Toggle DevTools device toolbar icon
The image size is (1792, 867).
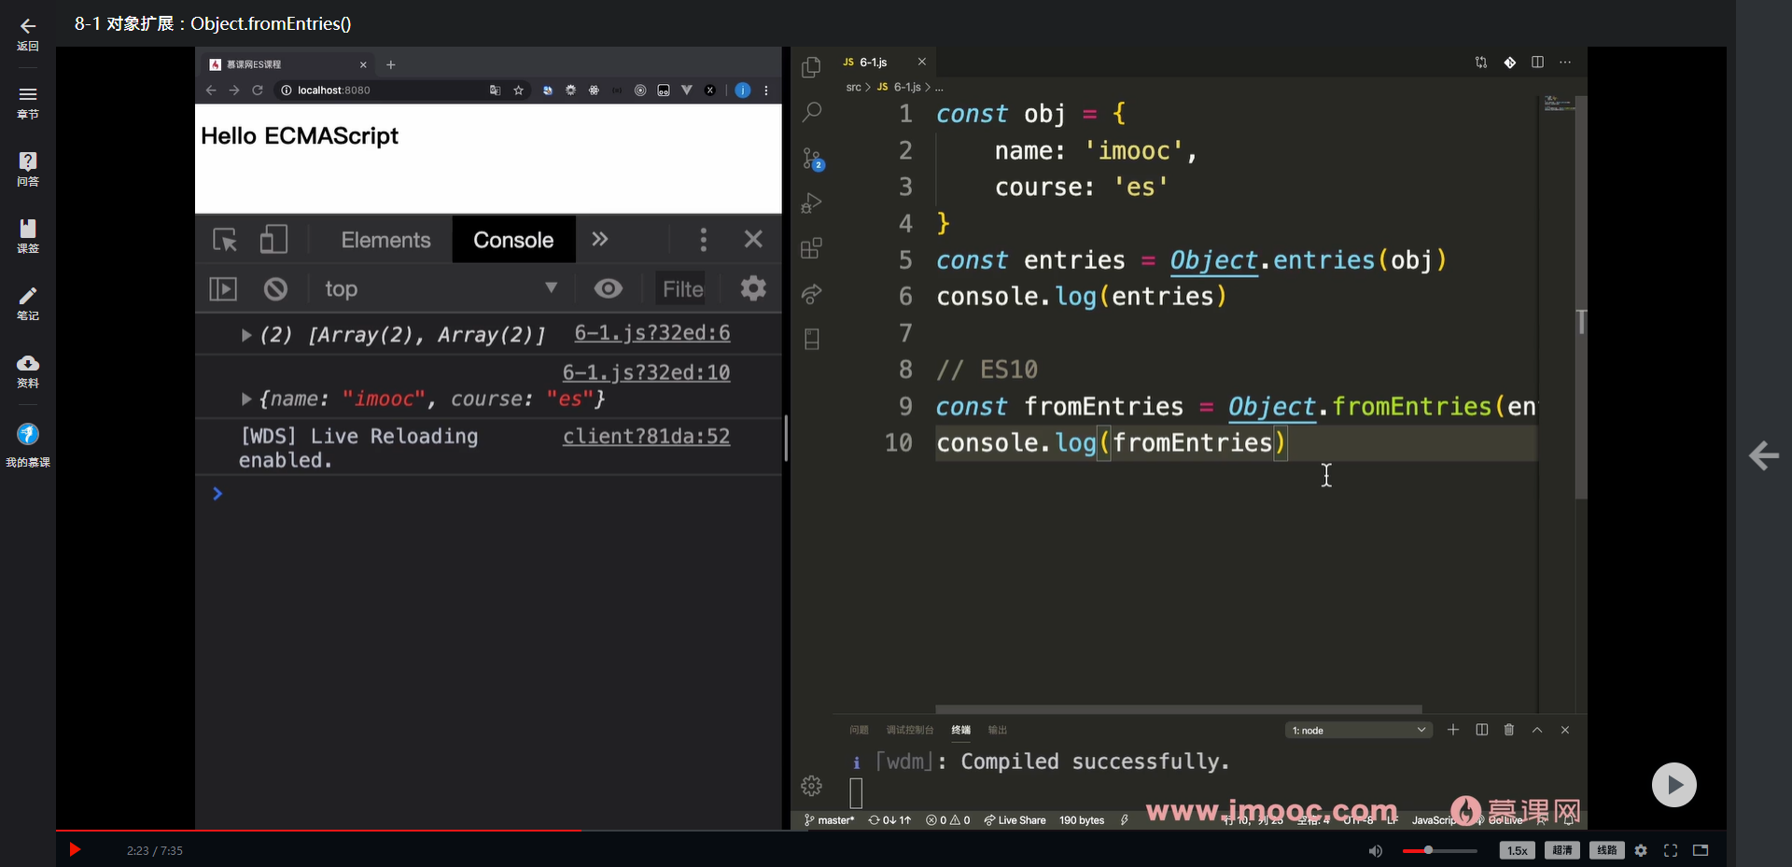coord(273,240)
